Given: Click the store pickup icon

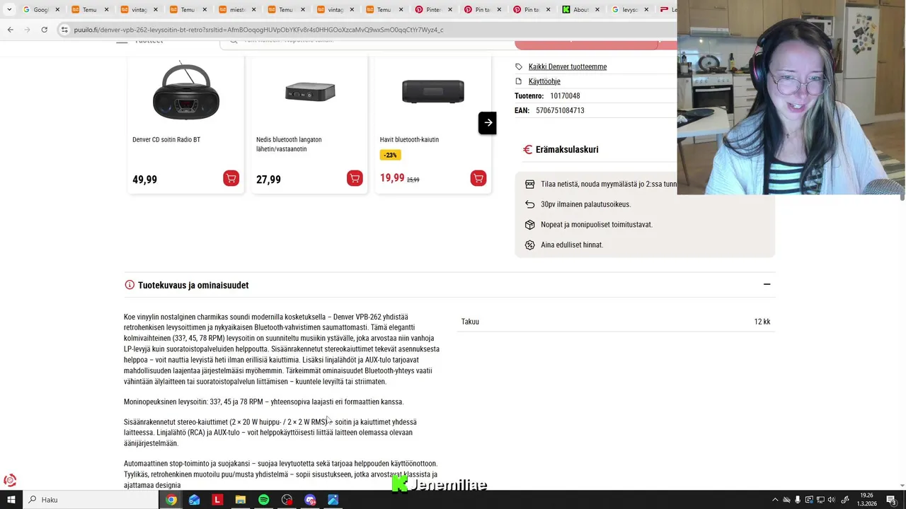Looking at the screenshot, I should 529,184.
